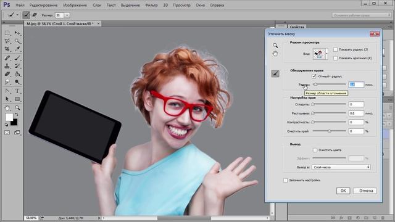Select the History Brush tool
Screen dimensions: 395x222
[x=17, y=66]
